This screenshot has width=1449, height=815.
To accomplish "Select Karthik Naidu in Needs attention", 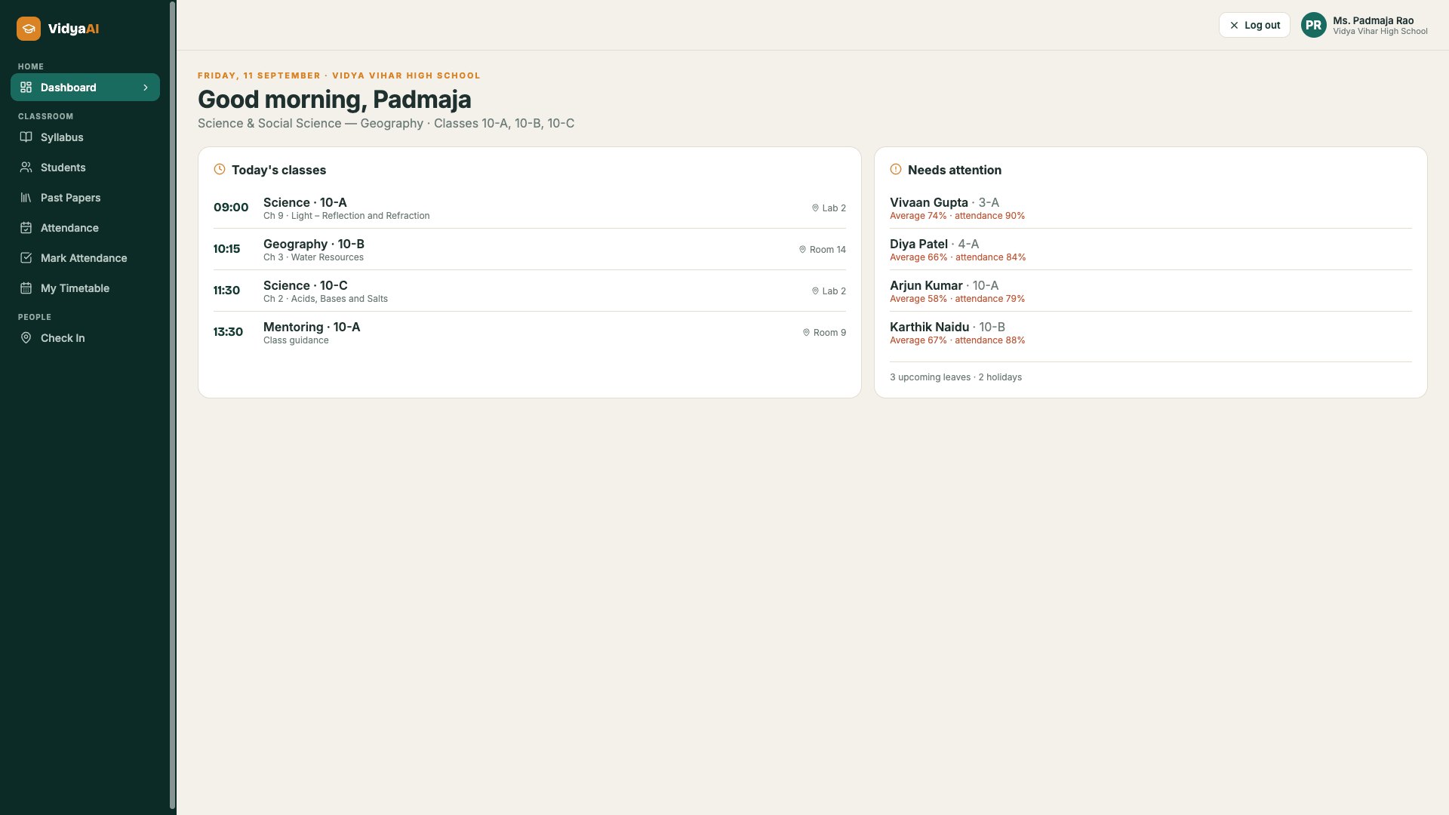I will coord(1150,333).
